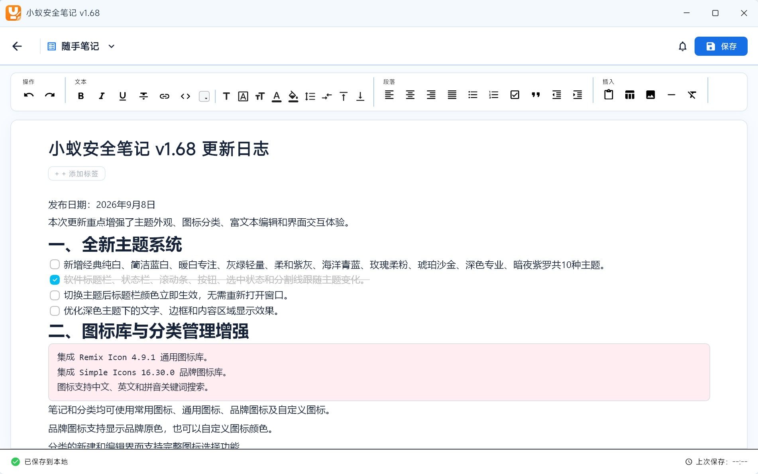Toggle italic formatting

pyautogui.click(x=102, y=96)
